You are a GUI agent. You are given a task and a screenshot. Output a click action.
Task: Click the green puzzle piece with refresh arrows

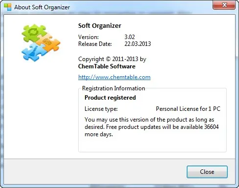pos(34,33)
